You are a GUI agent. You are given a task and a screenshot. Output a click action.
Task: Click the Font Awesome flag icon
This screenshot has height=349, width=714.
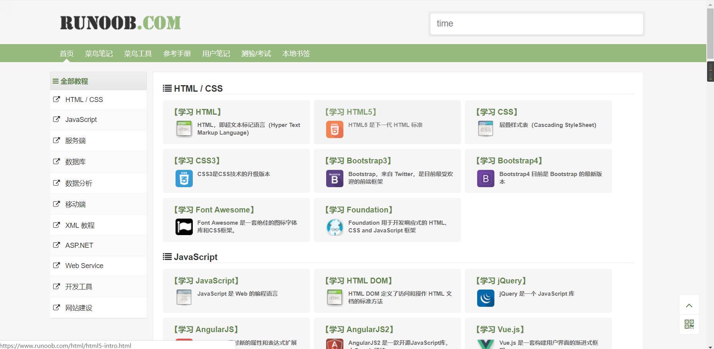[x=184, y=227]
